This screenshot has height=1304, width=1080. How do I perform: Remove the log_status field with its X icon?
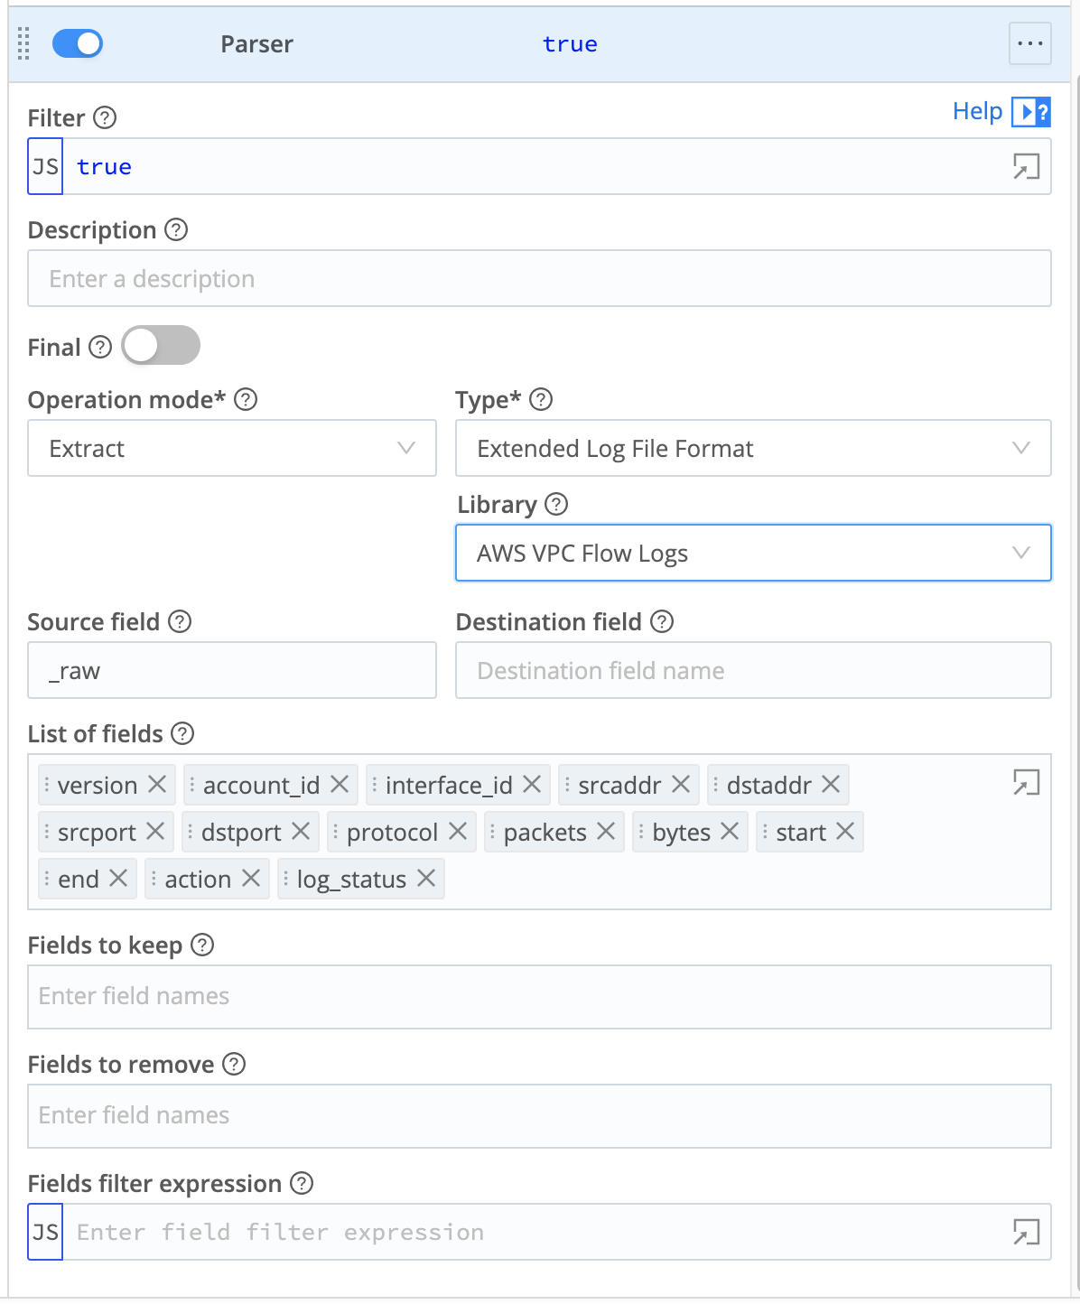(x=428, y=879)
